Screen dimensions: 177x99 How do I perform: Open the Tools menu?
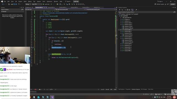pyautogui.click(x=44, y=1)
